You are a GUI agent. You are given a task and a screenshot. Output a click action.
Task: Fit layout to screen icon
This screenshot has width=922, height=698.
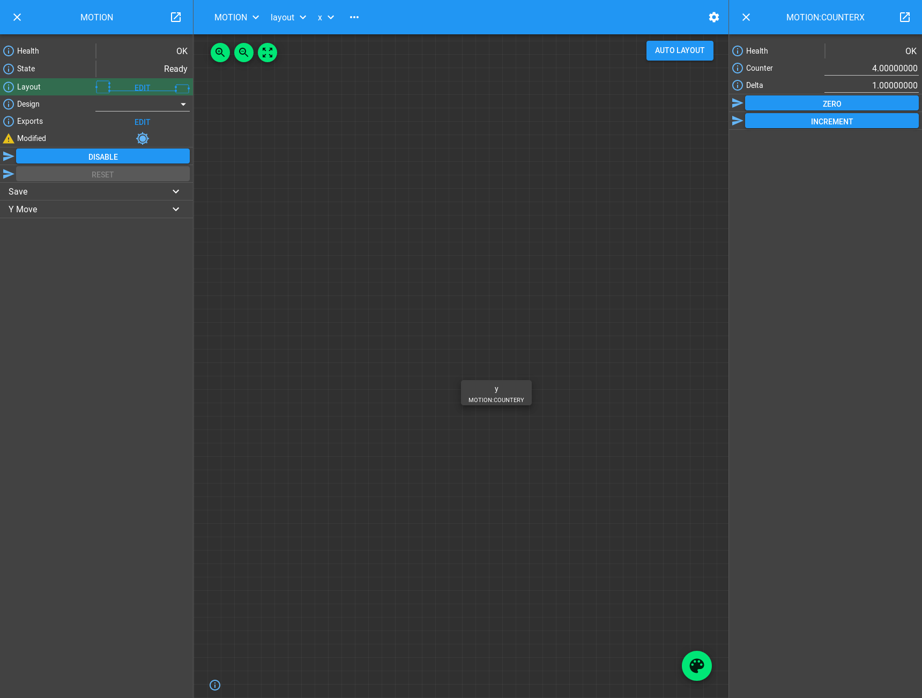coord(267,53)
